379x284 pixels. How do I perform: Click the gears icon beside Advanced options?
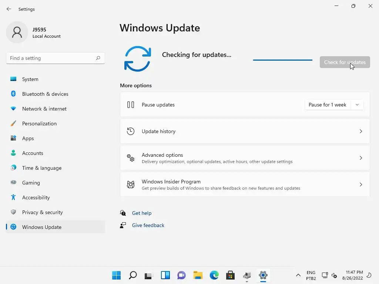point(131,158)
